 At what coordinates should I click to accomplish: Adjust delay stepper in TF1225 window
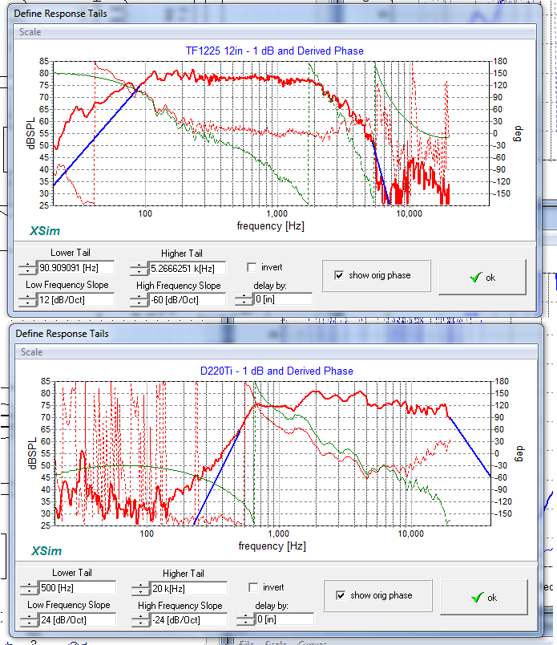point(244,299)
